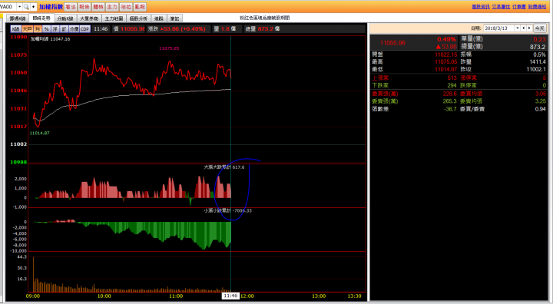The height and width of the screenshot is (304, 553).
Task: Open the 分點K線 tab
Action: (x=65, y=18)
